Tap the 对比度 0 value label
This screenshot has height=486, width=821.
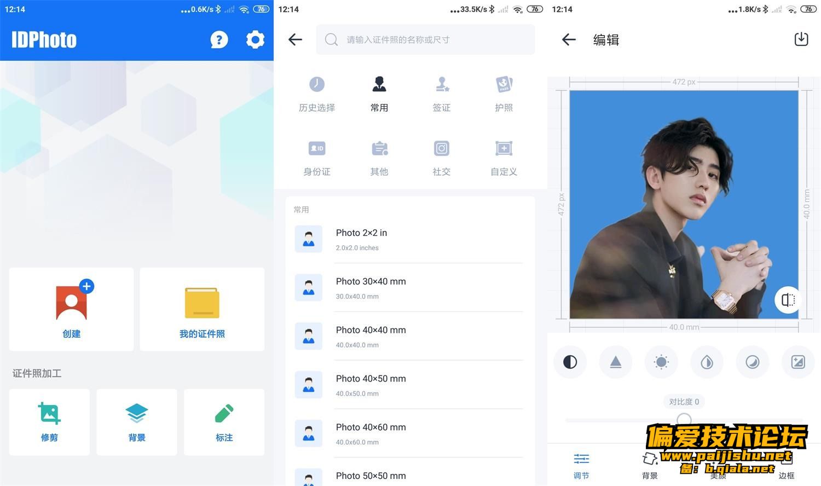pyautogui.click(x=684, y=402)
